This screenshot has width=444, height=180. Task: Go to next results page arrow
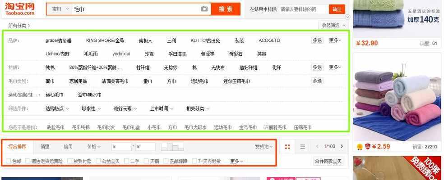coord(342,146)
